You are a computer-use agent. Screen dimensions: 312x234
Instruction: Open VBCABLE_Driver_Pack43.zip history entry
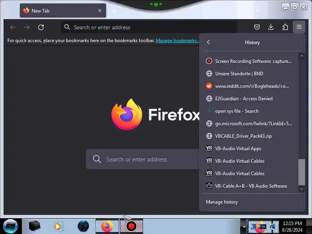click(x=250, y=136)
